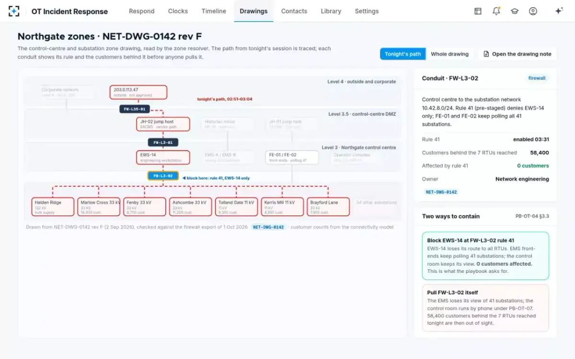This screenshot has height=359, width=575.
Task: Click NET-DWG-0142 tag in conduit panel
Action: (x=441, y=192)
